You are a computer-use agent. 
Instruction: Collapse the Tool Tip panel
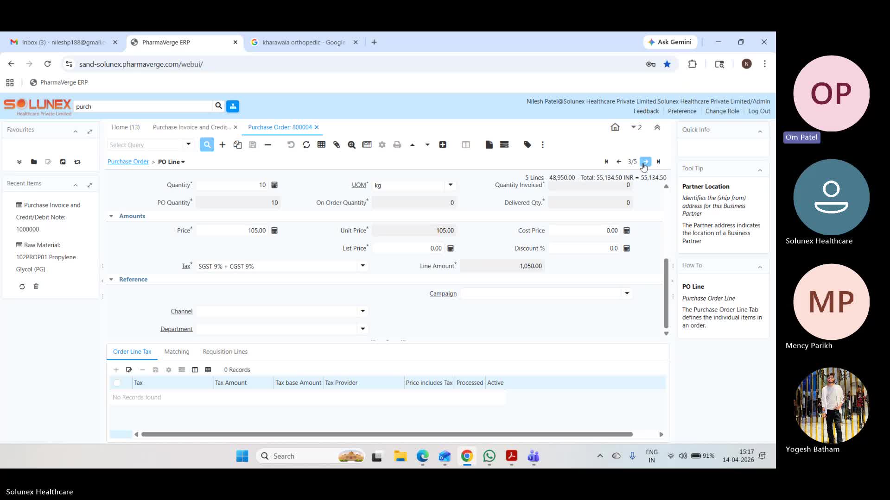click(760, 170)
